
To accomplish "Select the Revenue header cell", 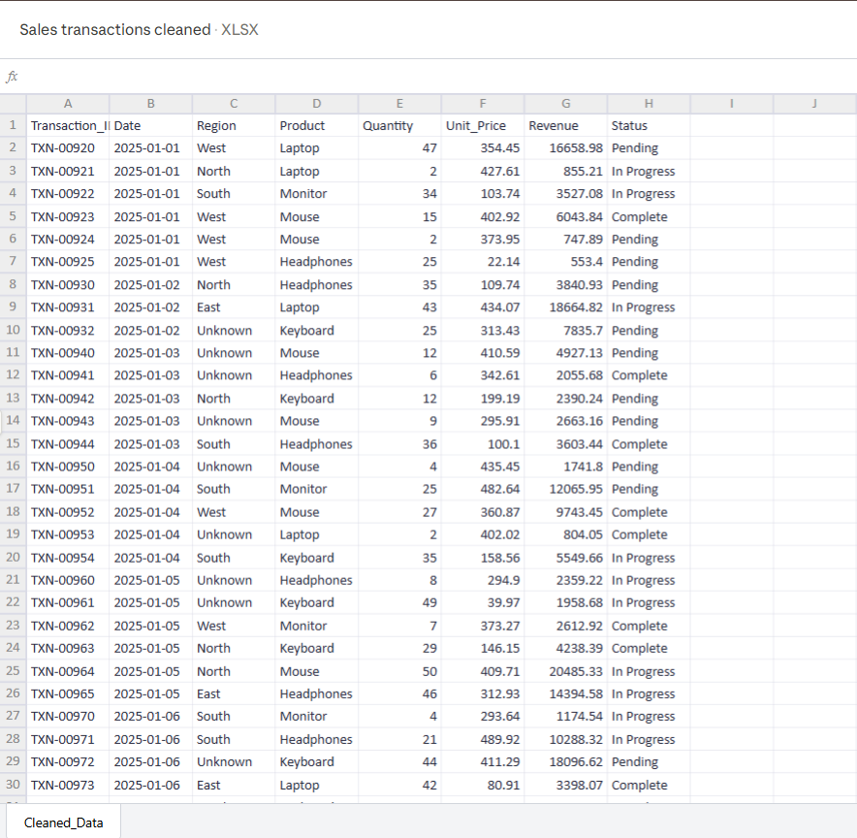I will tap(565, 125).
